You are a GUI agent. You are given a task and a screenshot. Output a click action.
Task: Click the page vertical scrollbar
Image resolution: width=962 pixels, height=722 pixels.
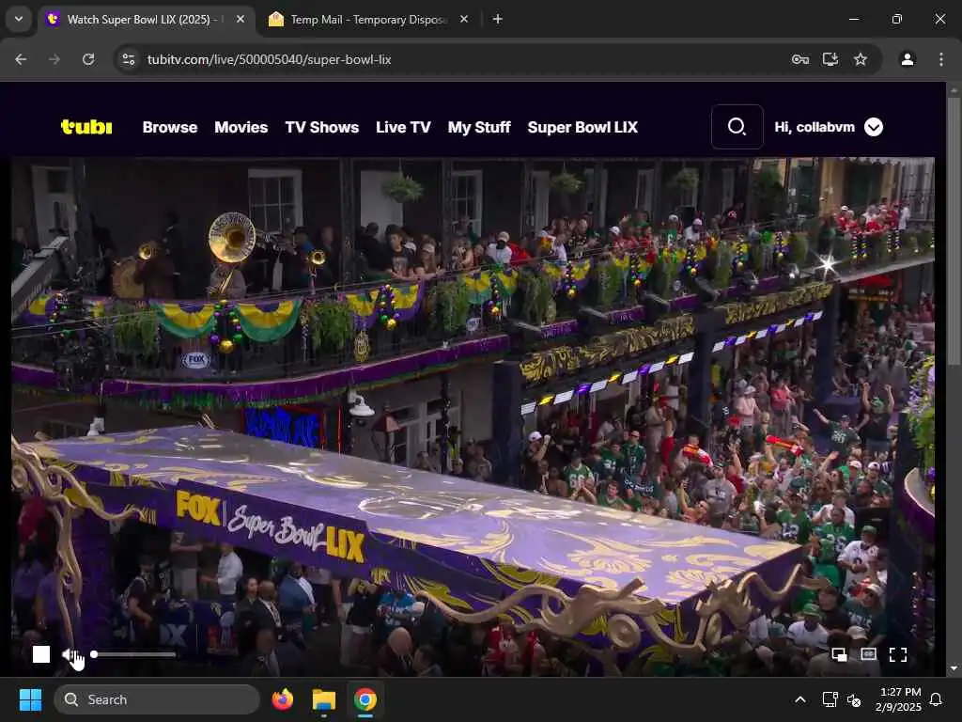coord(953,232)
